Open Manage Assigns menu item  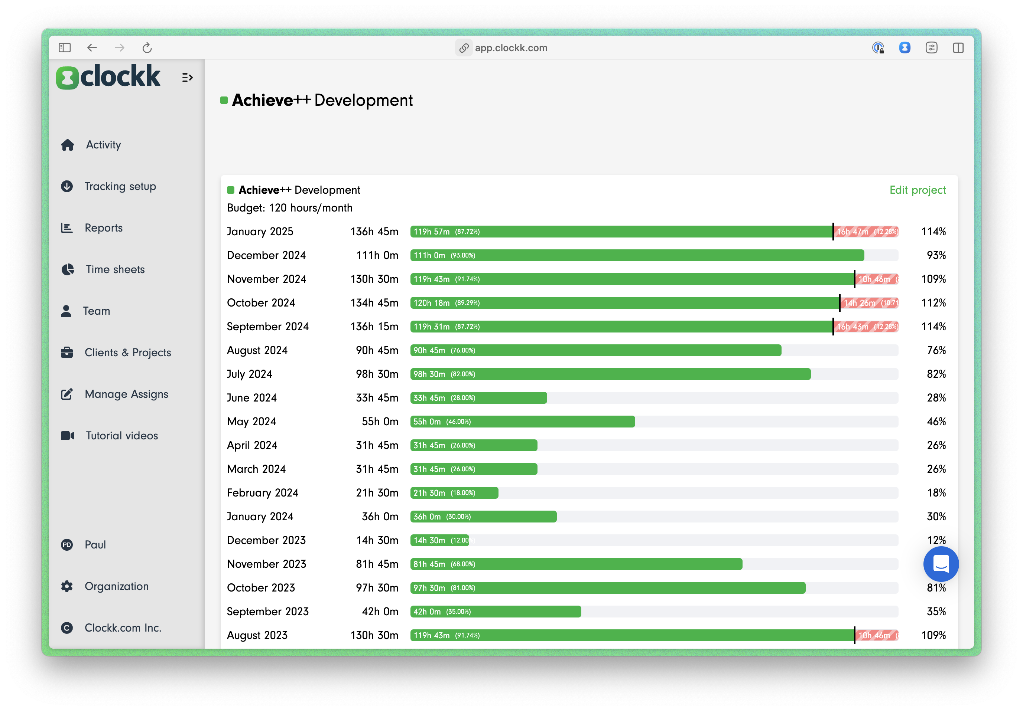tap(127, 394)
